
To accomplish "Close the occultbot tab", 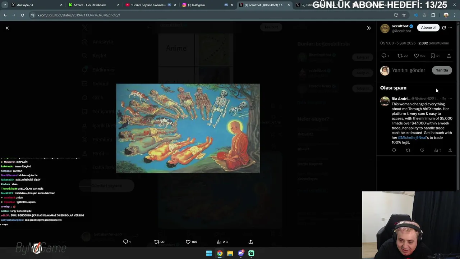I will click(x=289, y=5).
